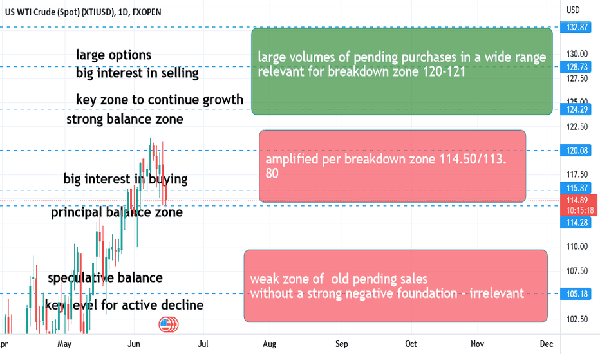
Task: Open the US WTI Crude symbol title
Action: [83, 12]
